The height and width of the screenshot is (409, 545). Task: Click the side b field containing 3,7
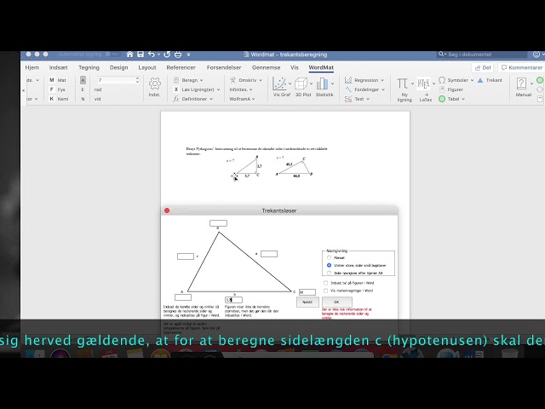pos(233,300)
